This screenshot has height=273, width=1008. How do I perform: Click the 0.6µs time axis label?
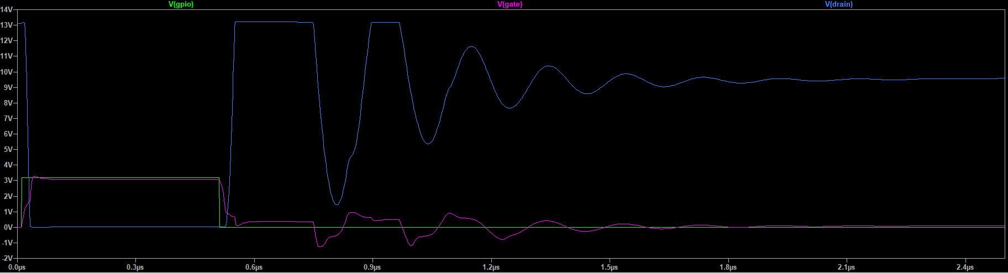[254, 267]
